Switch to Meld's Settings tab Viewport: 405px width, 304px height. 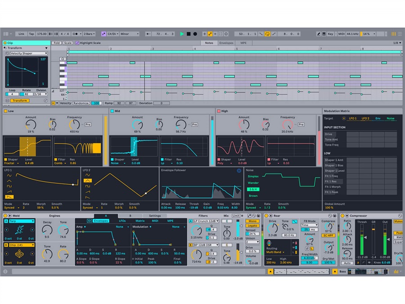[154, 216]
